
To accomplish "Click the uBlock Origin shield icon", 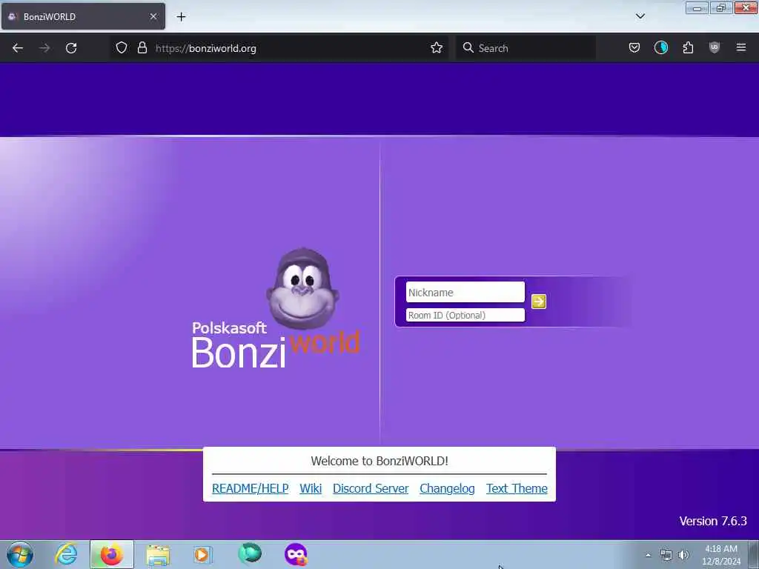I will (715, 47).
